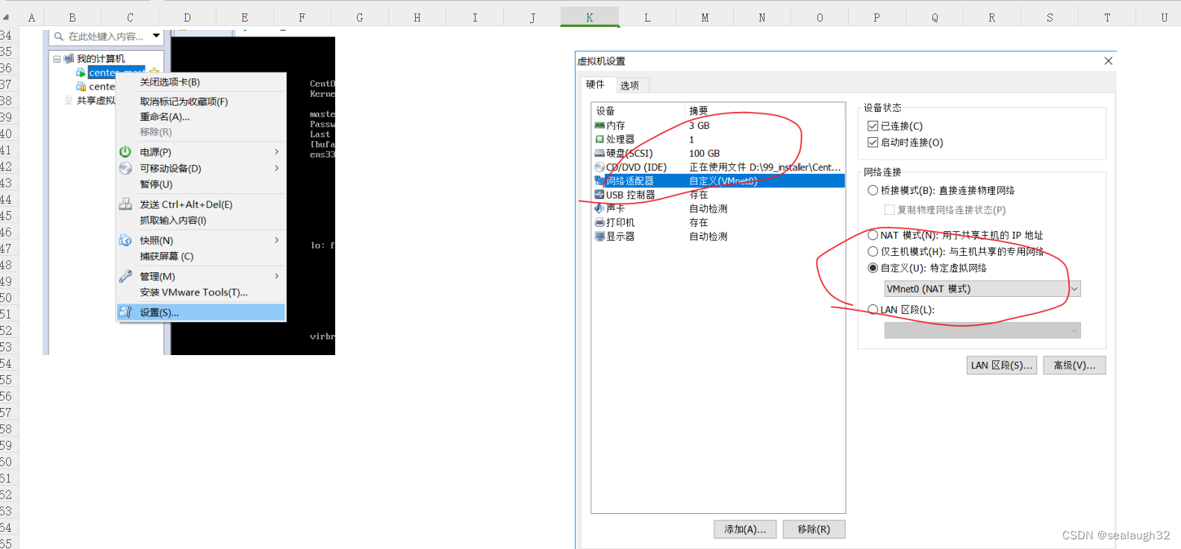Click the running VM icon of selected center VM
The width and height of the screenshot is (1181, 549).
pos(81,72)
